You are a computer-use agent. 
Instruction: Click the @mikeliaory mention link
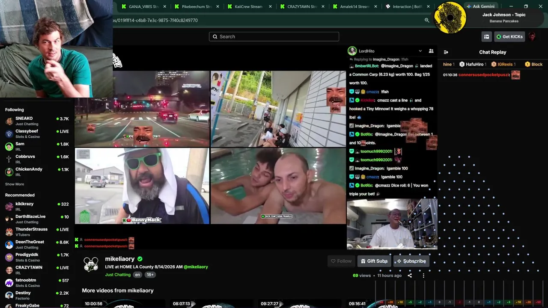(x=196, y=267)
